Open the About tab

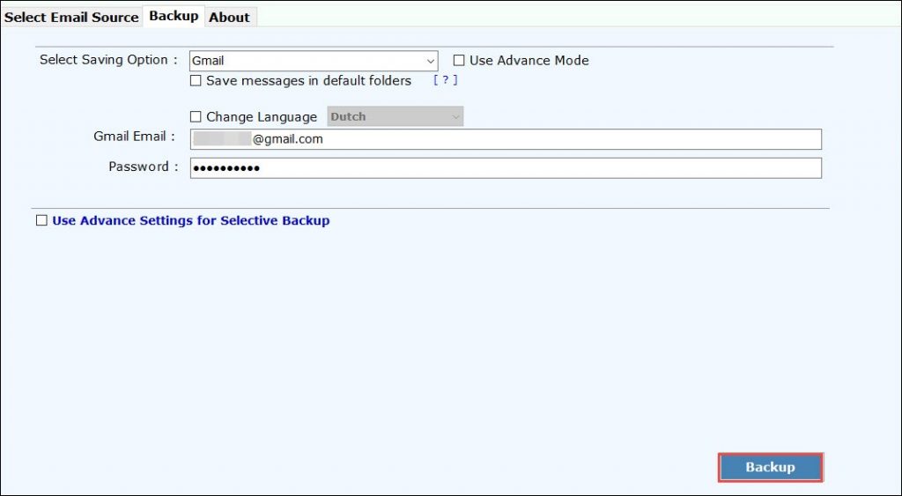[x=229, y=17]
